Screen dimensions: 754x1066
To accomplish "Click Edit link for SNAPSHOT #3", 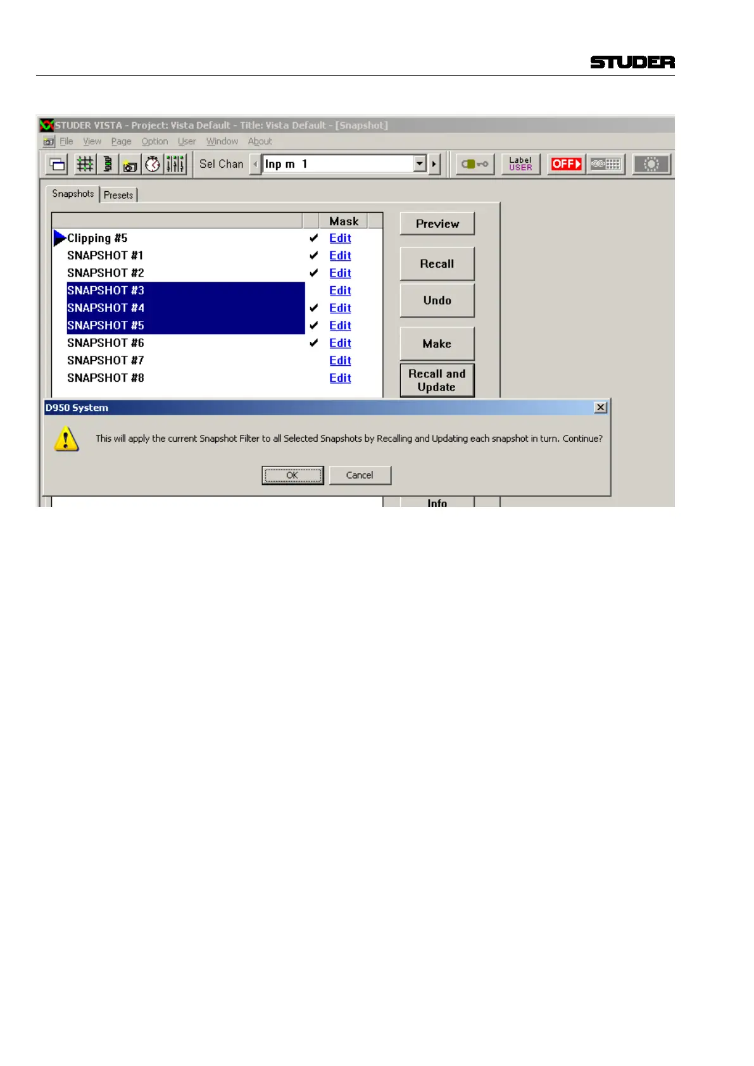I will pyautogui.click(x=340, y=291).
